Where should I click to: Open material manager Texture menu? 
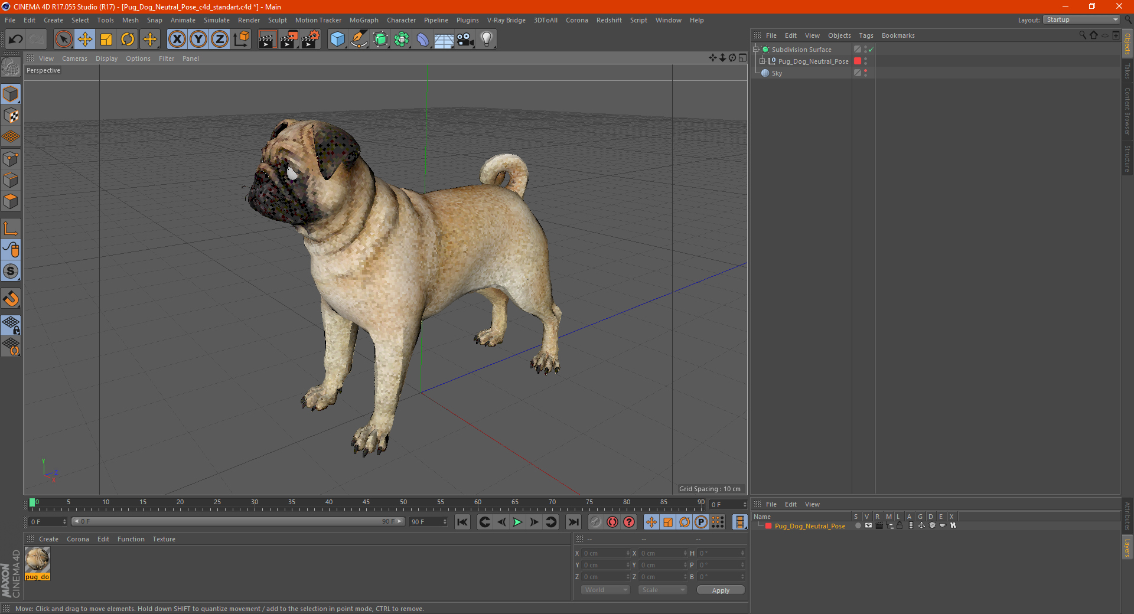[164, 539]
